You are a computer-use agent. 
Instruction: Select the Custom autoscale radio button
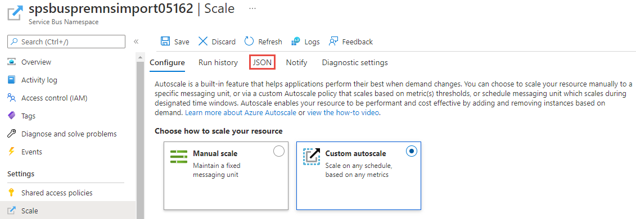[411, 152]
